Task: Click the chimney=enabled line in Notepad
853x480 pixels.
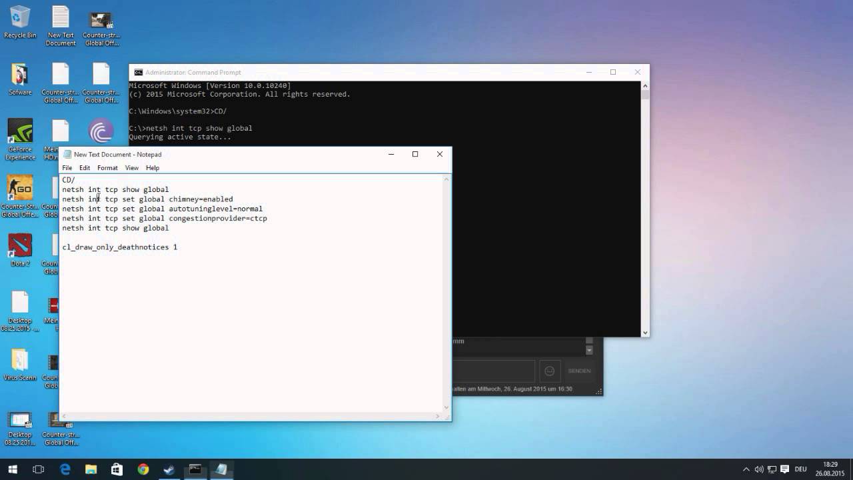Action: click(148, 199)
